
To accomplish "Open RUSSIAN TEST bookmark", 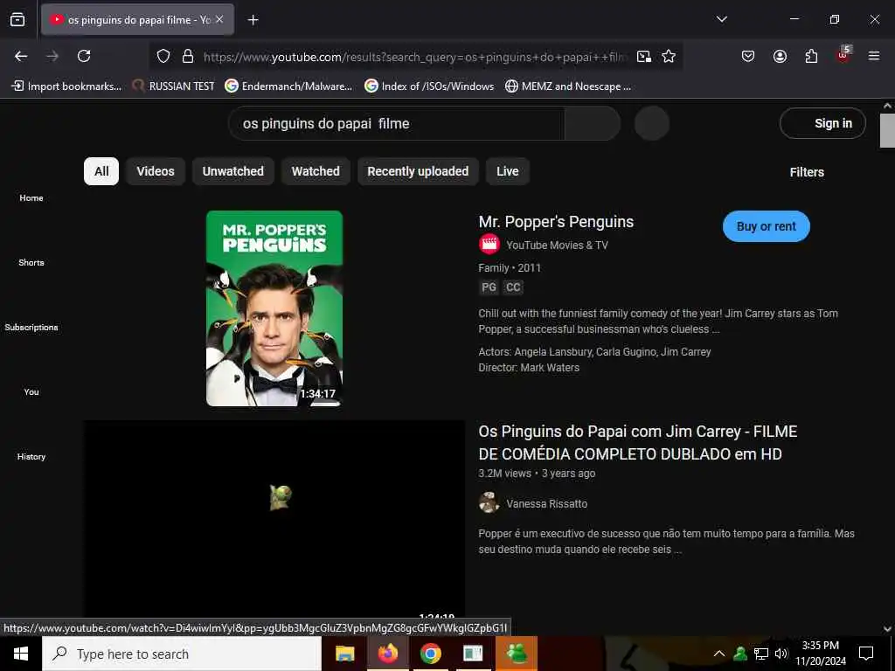I will tap(174, 86).
